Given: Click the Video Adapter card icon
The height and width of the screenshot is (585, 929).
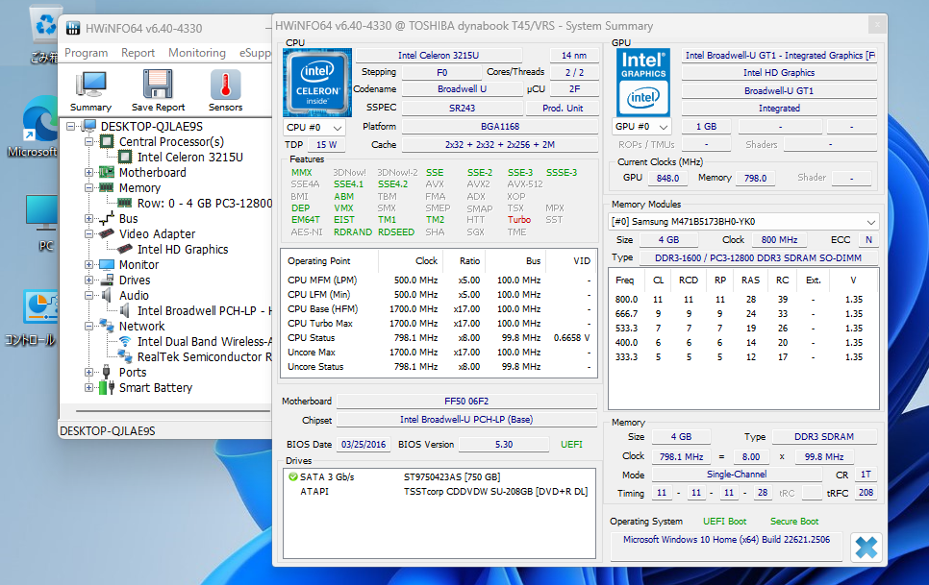Looking at the screenshot, I should click(x=107, y=233).
